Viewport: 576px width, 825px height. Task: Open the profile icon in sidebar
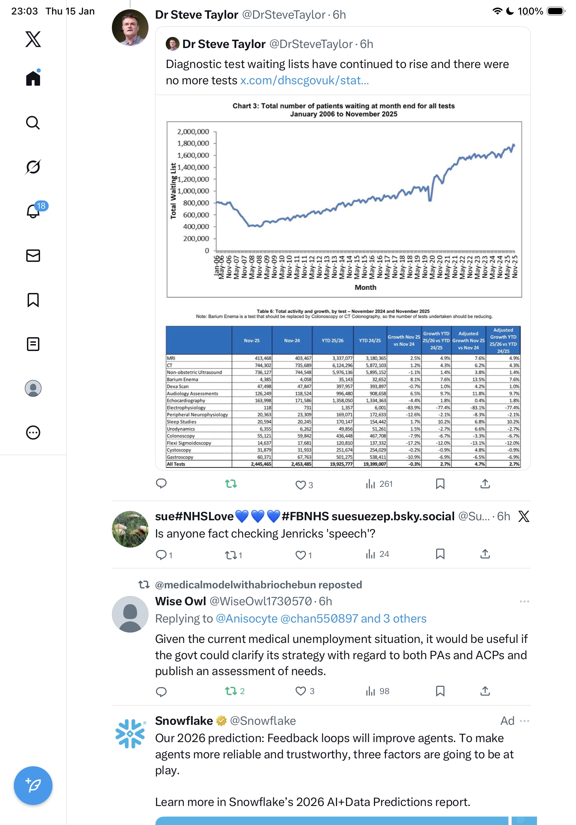click(33, 388)
